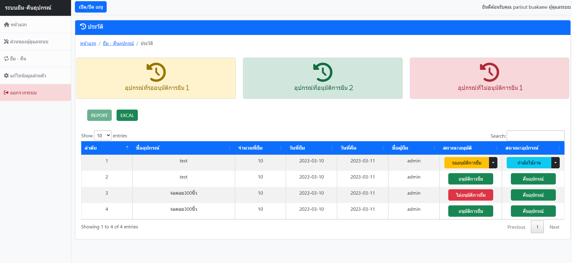Sort table by สถานะอนุมัติ column
The width and height of the screenshot is (572, 263).
[x=471, y=148]
